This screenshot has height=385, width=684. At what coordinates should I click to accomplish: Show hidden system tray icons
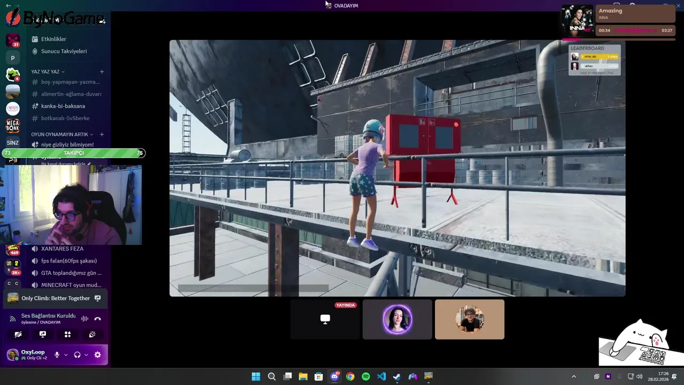574,376
